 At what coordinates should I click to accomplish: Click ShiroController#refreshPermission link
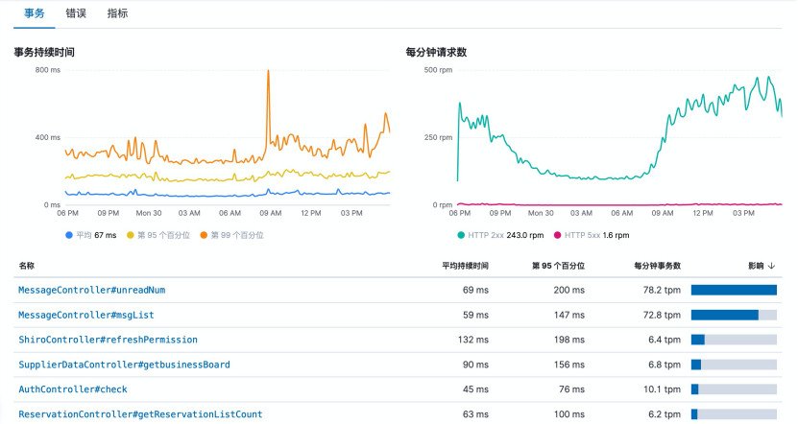[x=108, y=340]
